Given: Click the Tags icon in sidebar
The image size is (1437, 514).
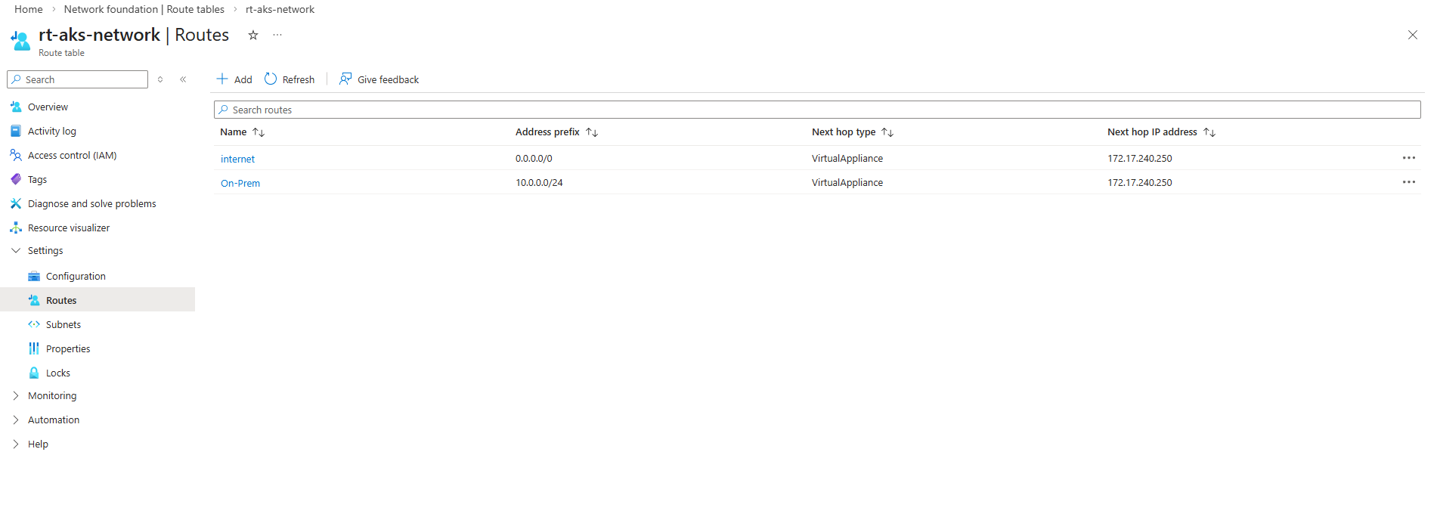Looking at the screenshot, I should (16, 179).
